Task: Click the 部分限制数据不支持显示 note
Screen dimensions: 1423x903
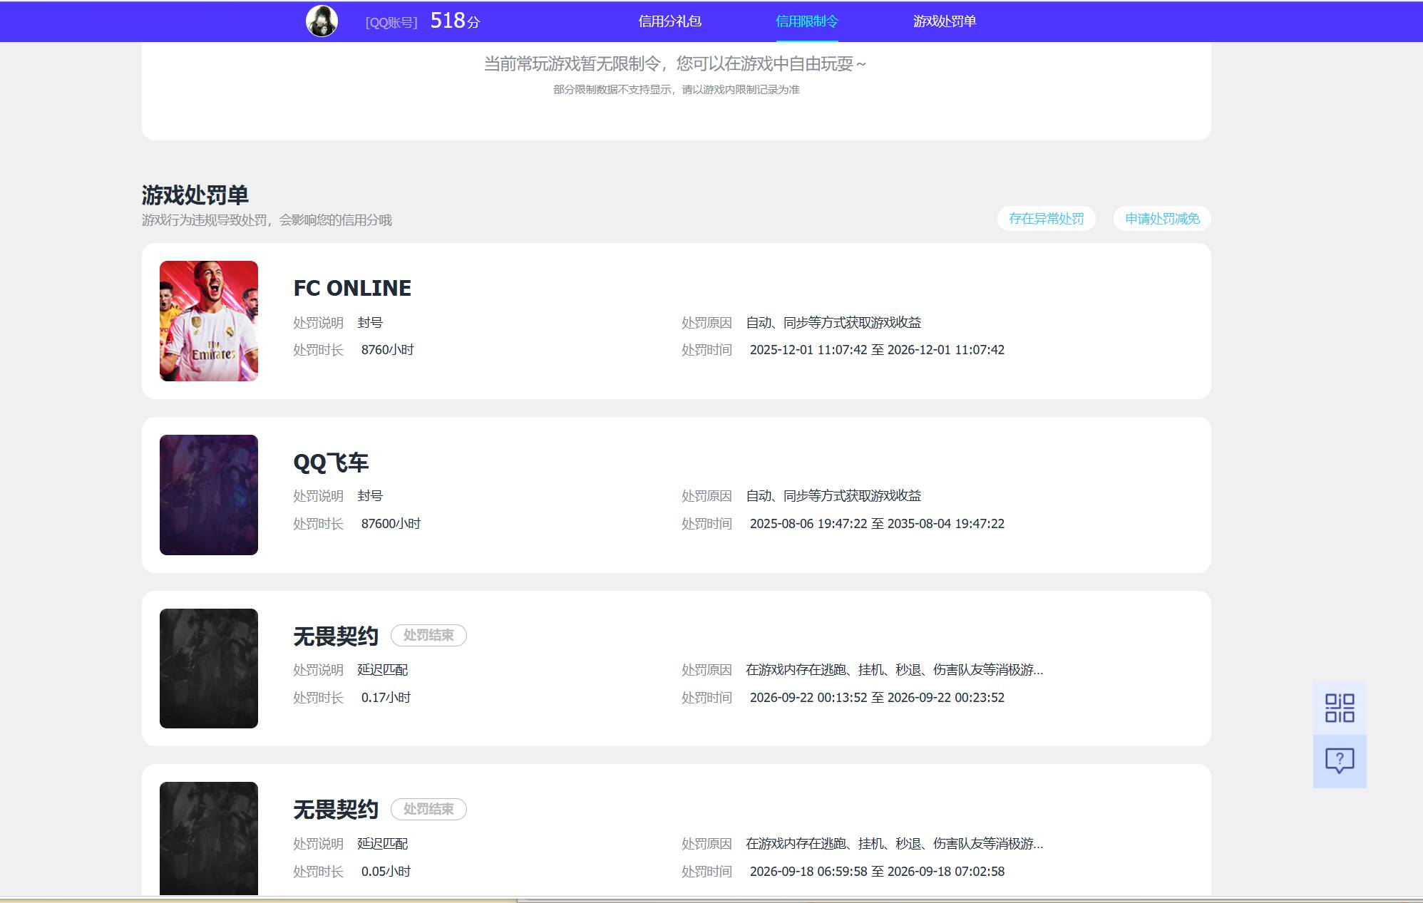Action: [677, 90]
